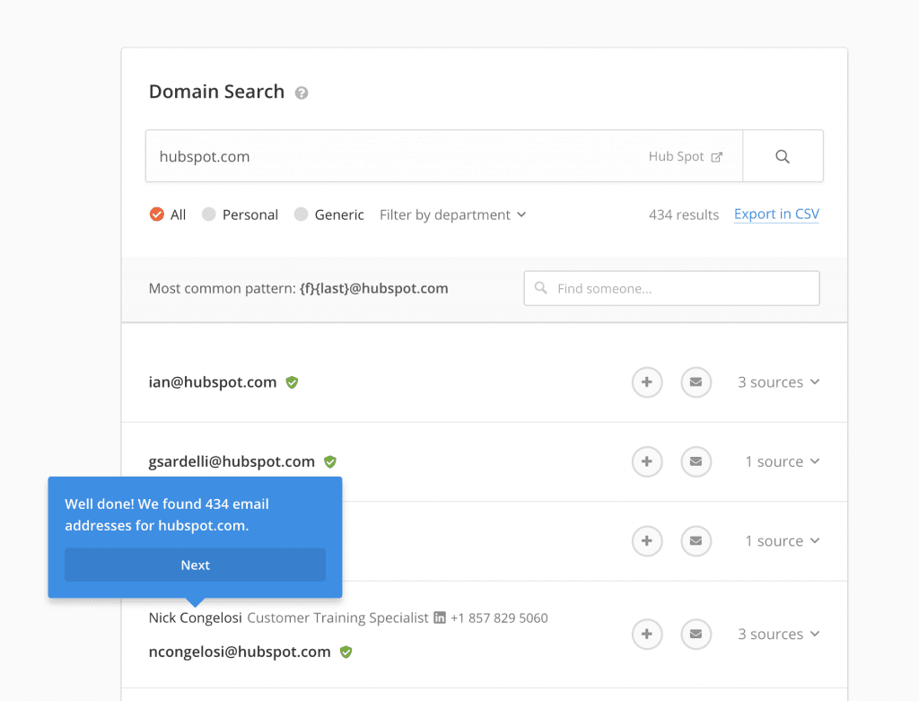Screen dimensions: 919x701
Task: Click the help icon beside Domain Search
Action: coord(302,92)
